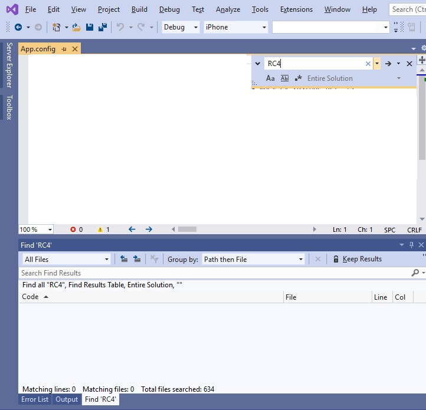This screenshot has height=410, width=426.
Task: Click the Redo arrow icon
Action: coord(141,27)
